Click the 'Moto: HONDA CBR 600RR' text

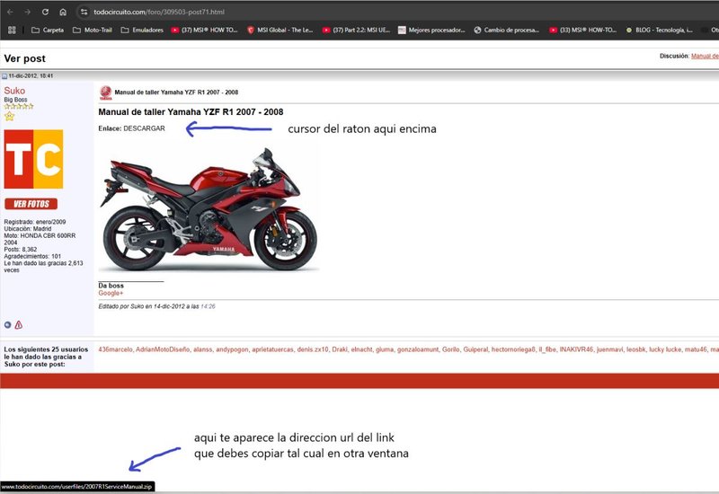(x=40, y=236)
